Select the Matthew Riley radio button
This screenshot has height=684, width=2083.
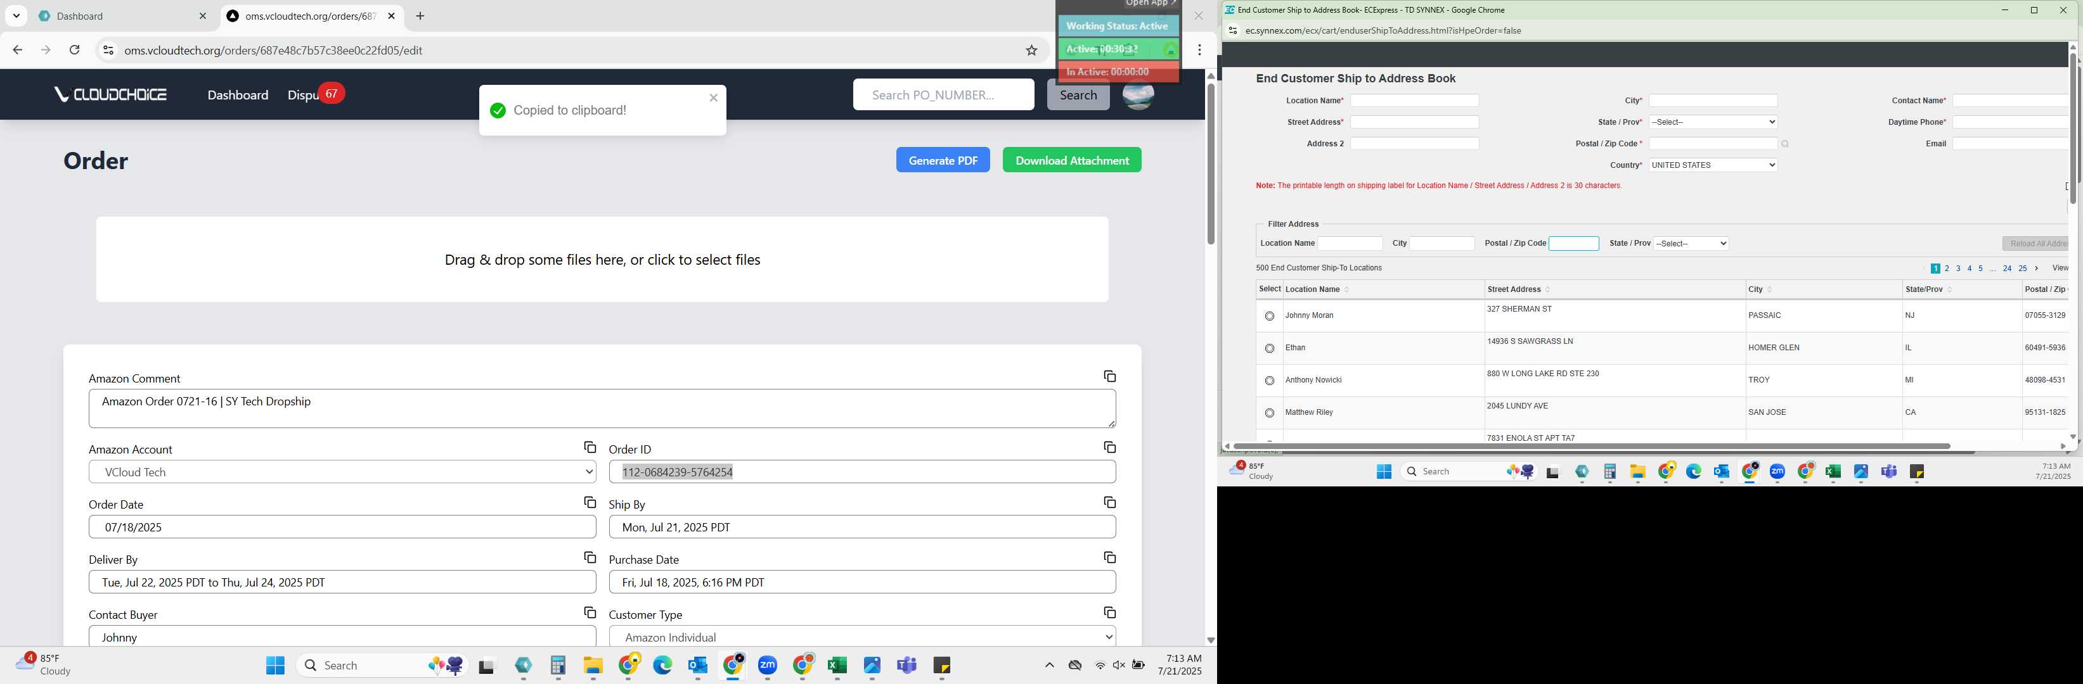(1268, 414)
